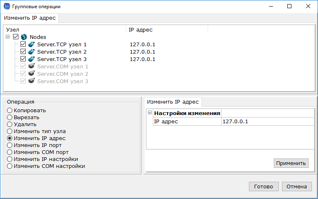The image size is (318, 199).
Task: Select the Копировать radio option
Action: coord(10,111)
